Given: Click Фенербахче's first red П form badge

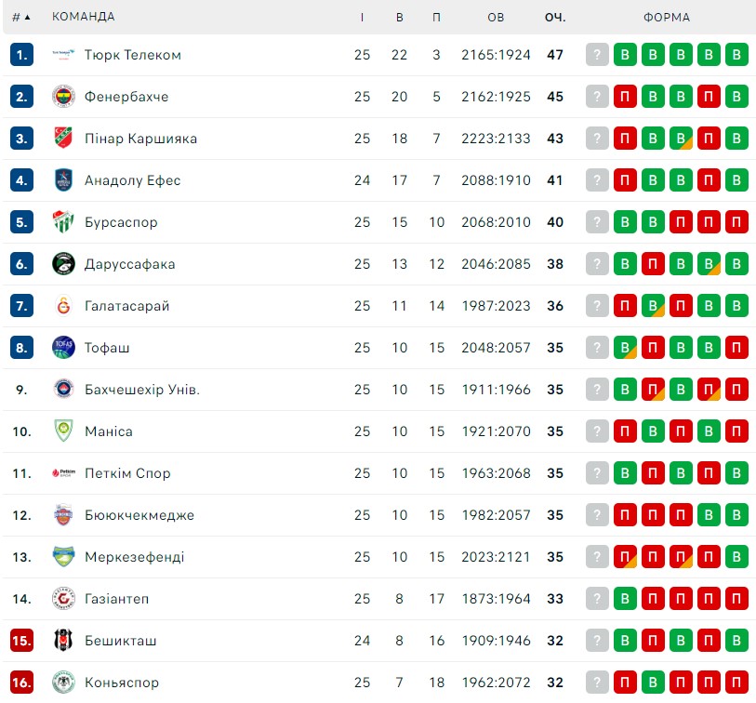Looking at the screenshot, I should (625, 97).
